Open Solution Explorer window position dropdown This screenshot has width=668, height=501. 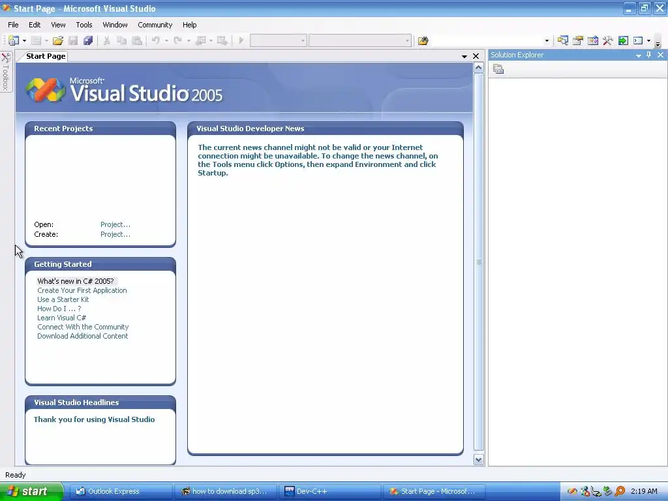point(638,55)
